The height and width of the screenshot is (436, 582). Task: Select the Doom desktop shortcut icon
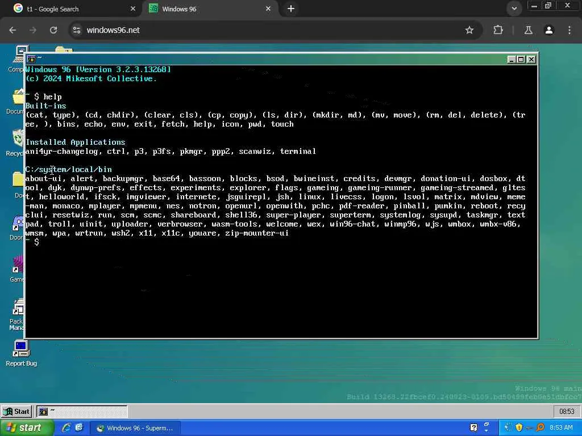17,228
